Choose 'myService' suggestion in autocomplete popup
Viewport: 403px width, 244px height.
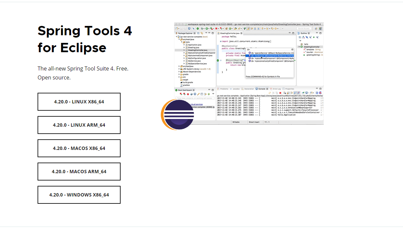click(x=270, y=56)
